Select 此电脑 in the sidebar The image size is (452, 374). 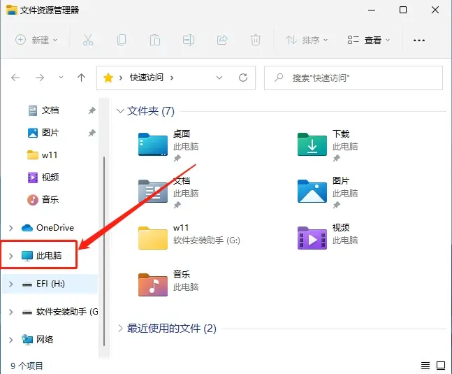[x=49, y=255]
